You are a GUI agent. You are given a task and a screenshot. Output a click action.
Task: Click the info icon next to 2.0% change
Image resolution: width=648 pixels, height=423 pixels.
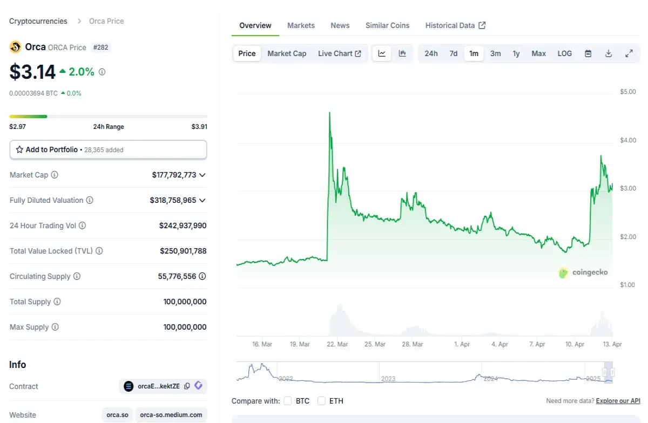click(x=102, y=72)
